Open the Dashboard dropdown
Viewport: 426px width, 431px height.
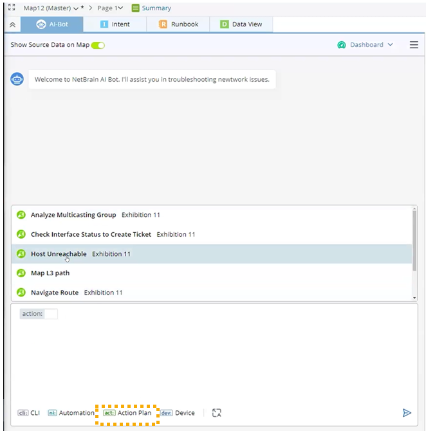point(371,44)
